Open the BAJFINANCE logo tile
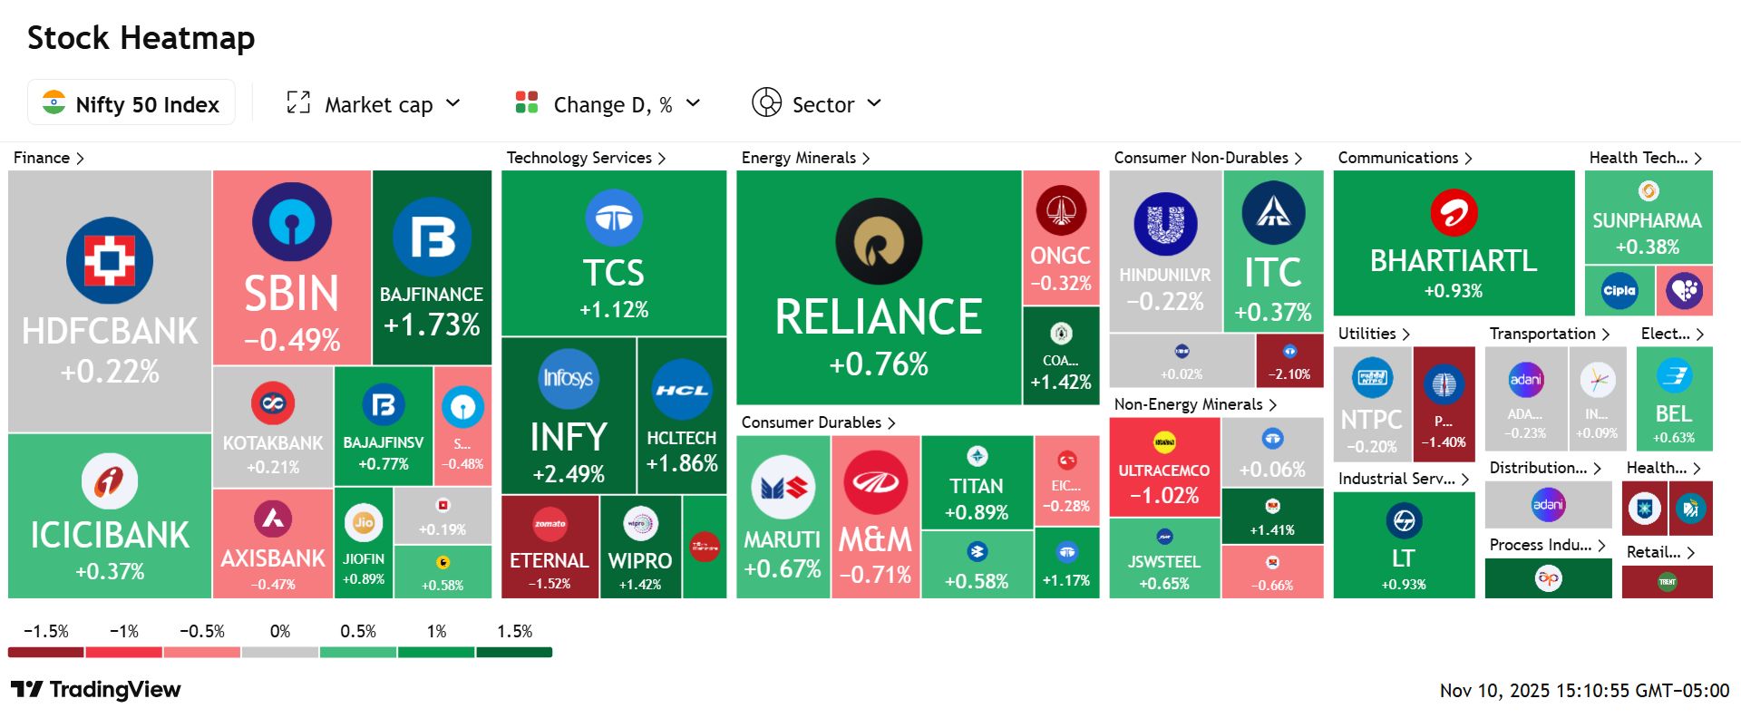 432,237
